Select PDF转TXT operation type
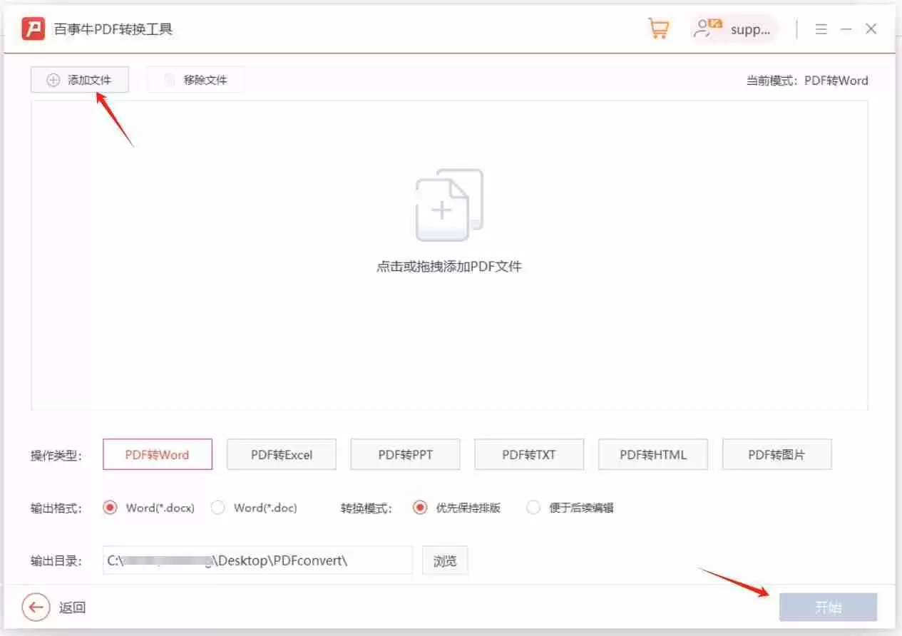Image resolution: width=902 pixels, height=636 pixels. click(x=529, y=454)
